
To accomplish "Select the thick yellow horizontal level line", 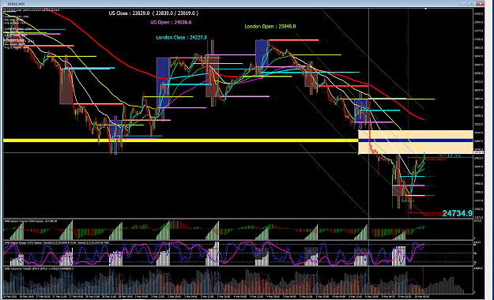I will point(180,141).
